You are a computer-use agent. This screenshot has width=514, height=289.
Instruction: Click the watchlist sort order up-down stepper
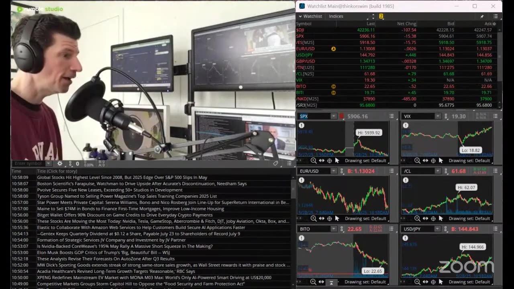point(373,16)
